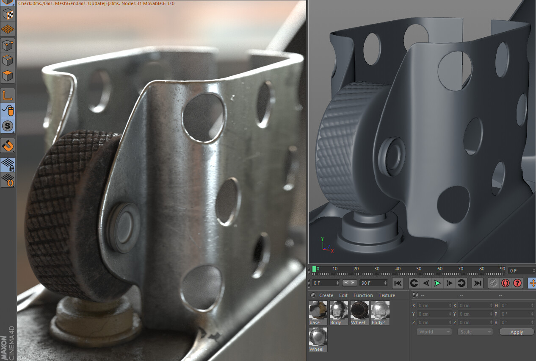
Task: Toggle the Viewport Solo S button
Action: pos(8,126)
